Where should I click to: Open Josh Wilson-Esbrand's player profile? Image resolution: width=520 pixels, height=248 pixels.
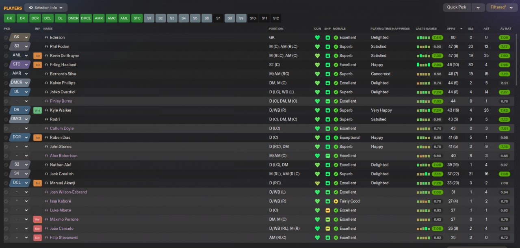pyautogui.click(x=68, y=192)
